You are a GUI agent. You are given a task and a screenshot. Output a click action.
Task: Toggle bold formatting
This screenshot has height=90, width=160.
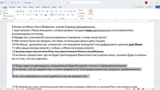click(x=18, y=15)
